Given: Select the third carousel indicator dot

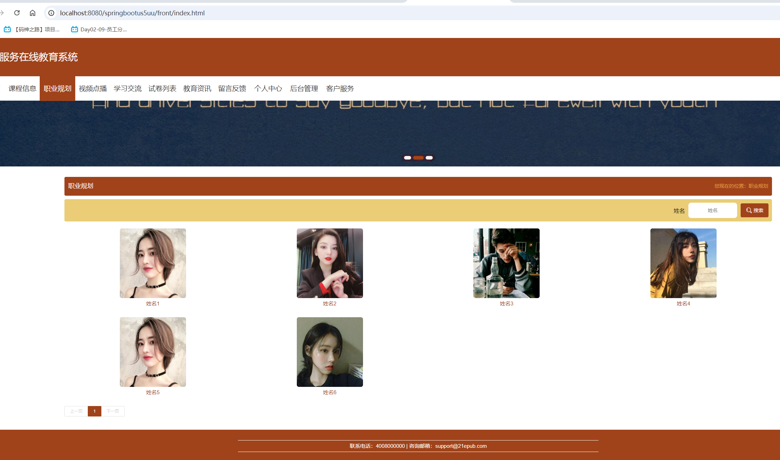Looking at the screenshot, I should [429, 157].
